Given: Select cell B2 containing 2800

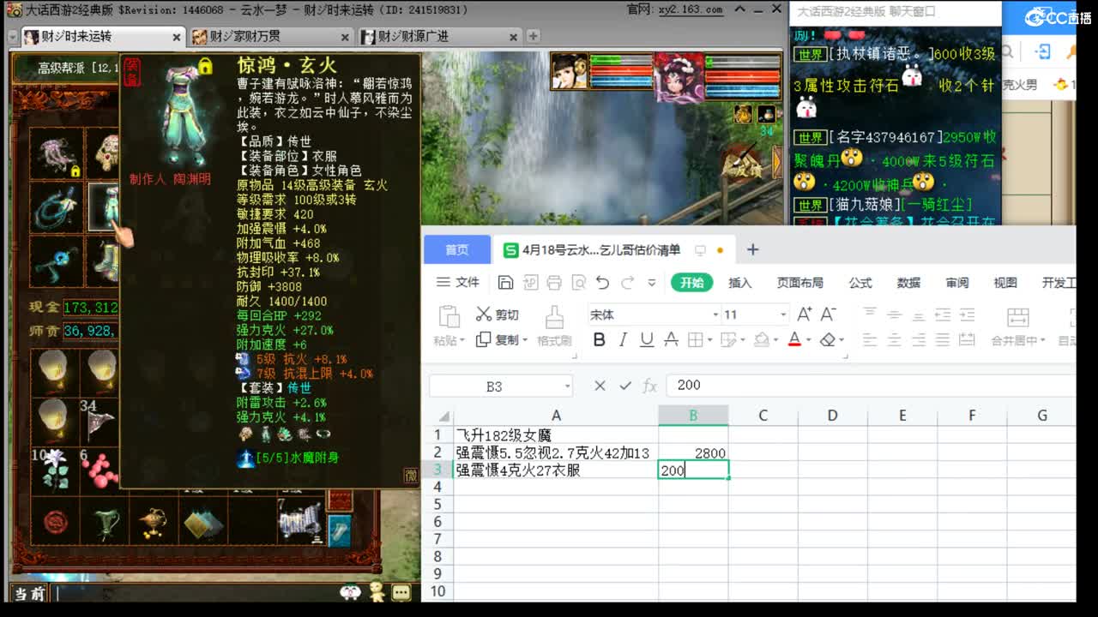Looking at the screenshot, I should (x=693, y=452).
